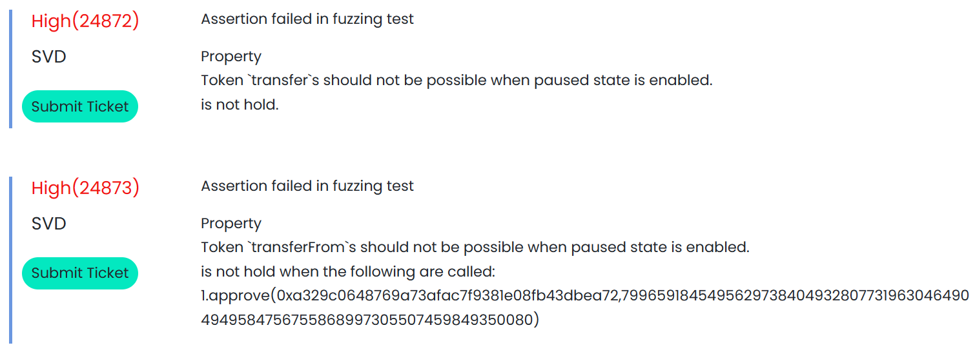Submit a ticket for issue 24873
This screenshot has width=975, height=352.
point(80,273)
